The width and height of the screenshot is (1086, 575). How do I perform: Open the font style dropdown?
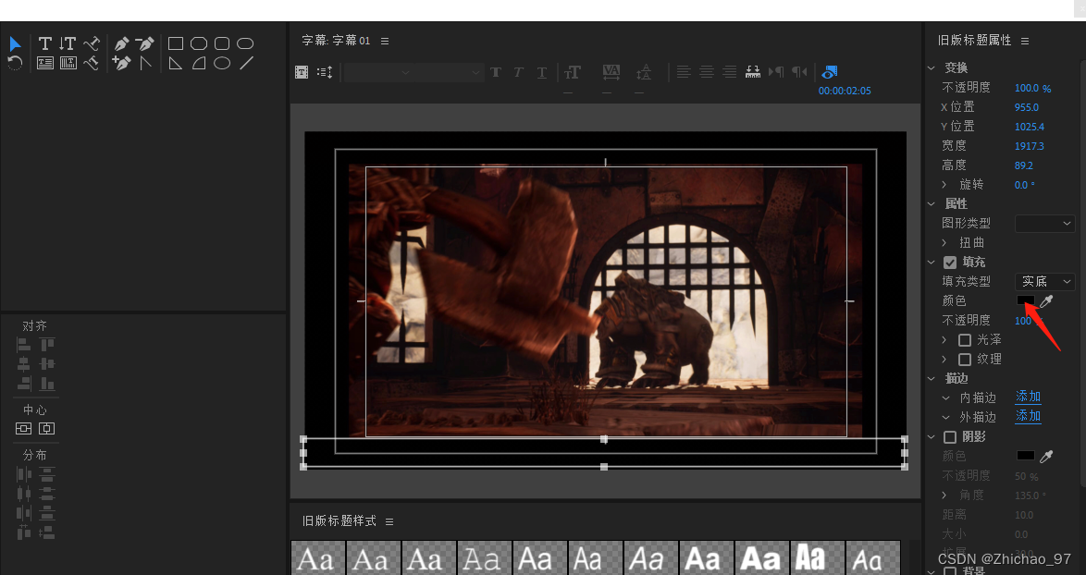coord(449,72)
